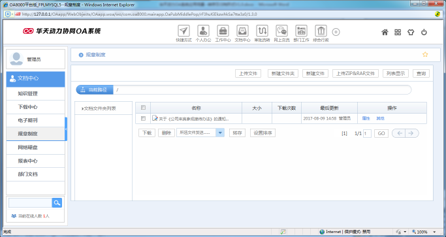Viewport: 446px width, 237px height.
Task: Click the 新建文件夹 button
Action: point(283,73)
